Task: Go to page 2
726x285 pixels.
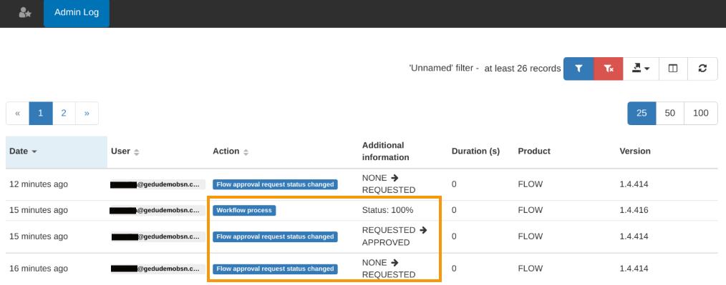Action: (64, 113)
